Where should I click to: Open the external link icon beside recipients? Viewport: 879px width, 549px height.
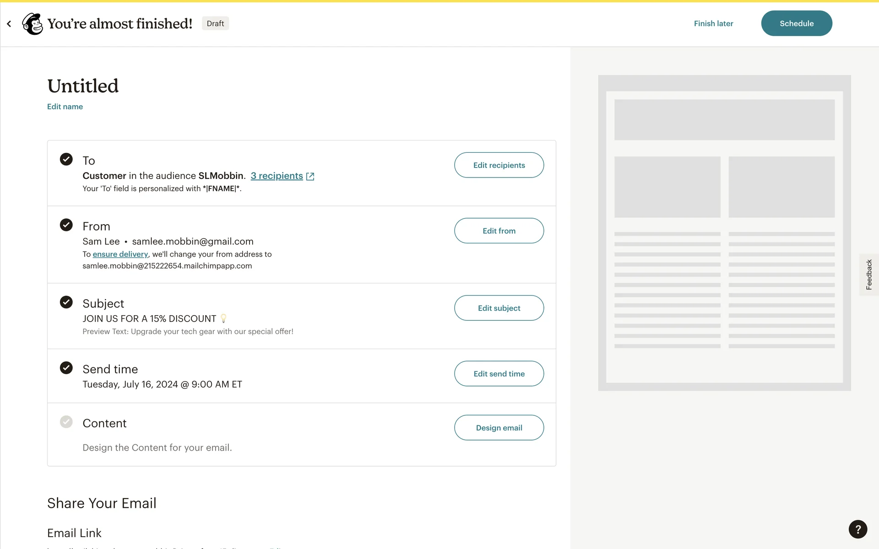point(310,176)
